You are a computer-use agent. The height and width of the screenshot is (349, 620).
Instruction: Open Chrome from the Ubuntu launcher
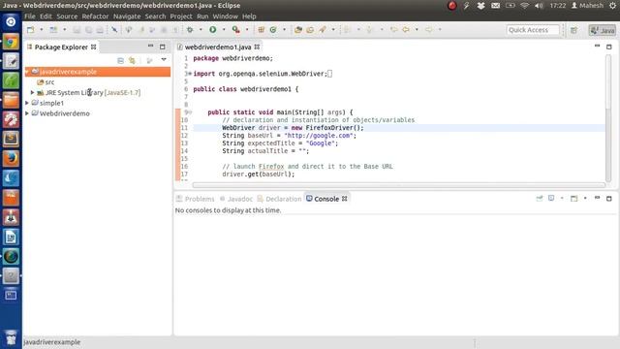(x=11, y=42)
